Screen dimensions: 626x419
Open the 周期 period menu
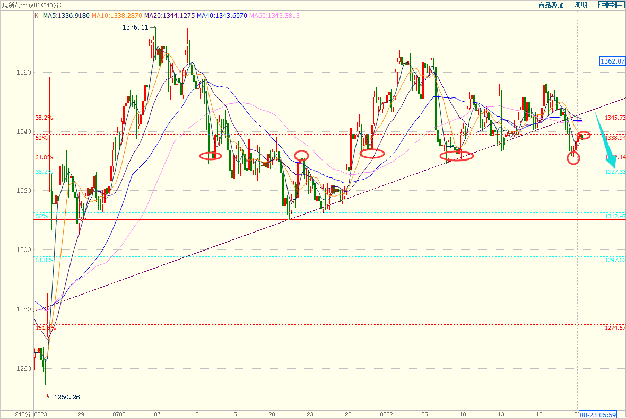point(581,5)
